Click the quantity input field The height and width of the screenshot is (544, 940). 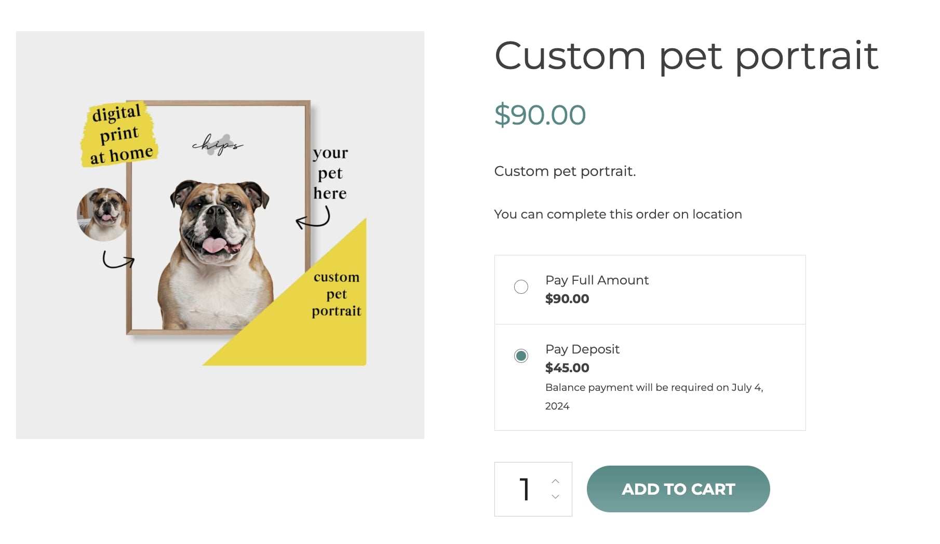(525, 489)
